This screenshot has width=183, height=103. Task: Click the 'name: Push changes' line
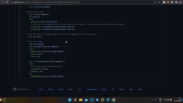[x=36, y=44]
